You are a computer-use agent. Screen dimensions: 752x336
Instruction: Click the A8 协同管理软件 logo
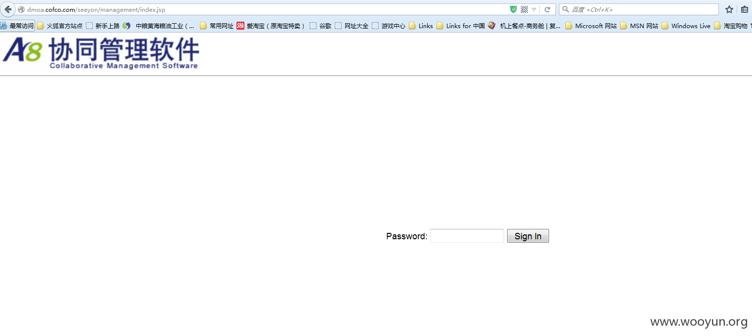tap(101, 53)
